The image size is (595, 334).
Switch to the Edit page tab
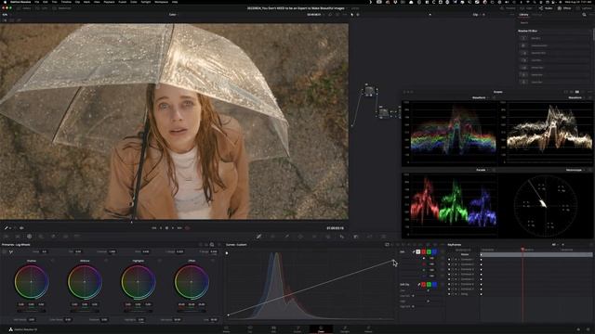pos(273,329)
